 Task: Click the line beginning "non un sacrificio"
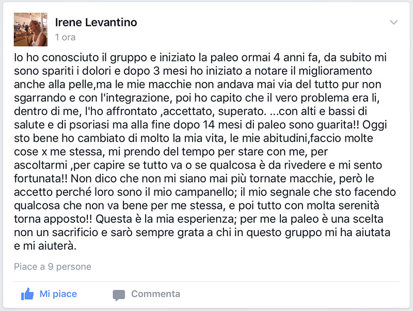(x=202, y=233)
